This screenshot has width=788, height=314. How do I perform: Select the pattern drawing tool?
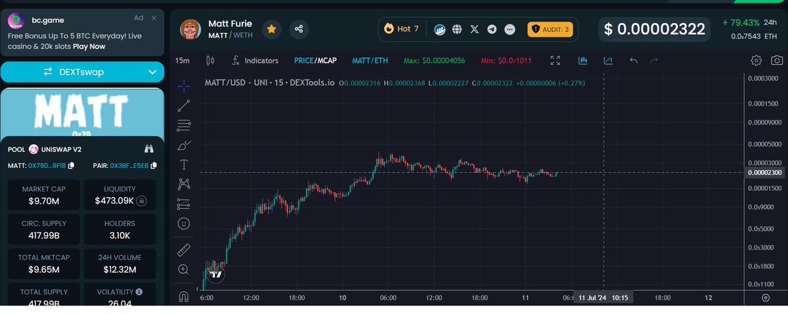185,184
